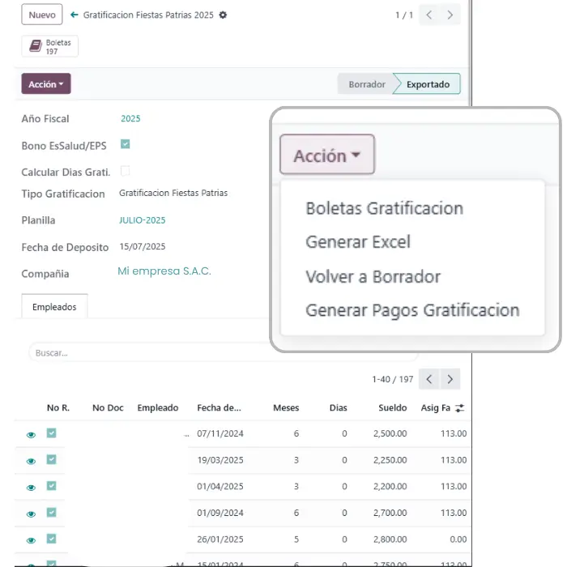Toggle the Bono EsSalud/EPS checkbox
The image size is (567, 567).
click(125, 144)
